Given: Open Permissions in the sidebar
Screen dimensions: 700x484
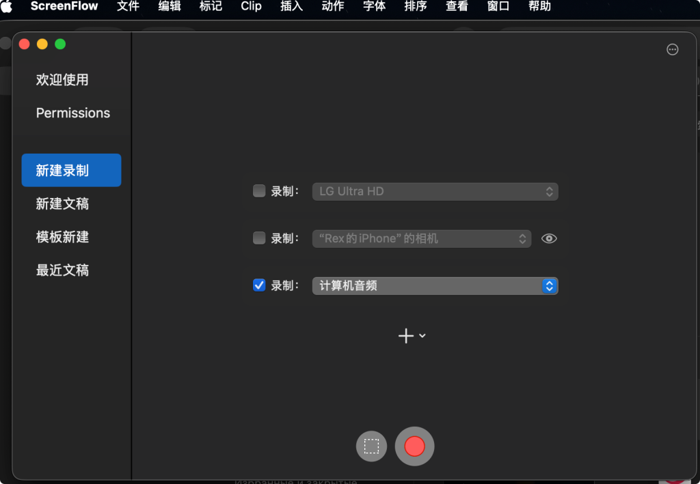Looking at the screenshot, I should [x=72, y=113].
